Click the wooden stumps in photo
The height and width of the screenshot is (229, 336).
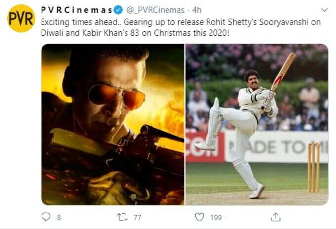314,168
